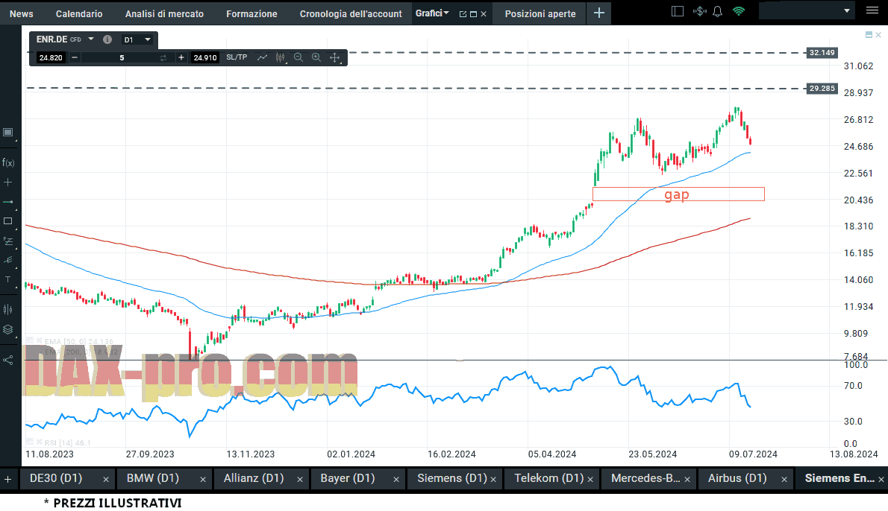This screenshot has height=511, width=888.
Task: Select the pitchfork drawing tool
Action: point(8,260)
